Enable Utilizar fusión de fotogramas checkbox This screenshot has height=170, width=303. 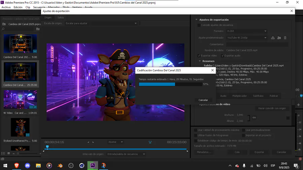tap(196, 135)
